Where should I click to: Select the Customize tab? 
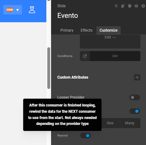coord(108,30)
